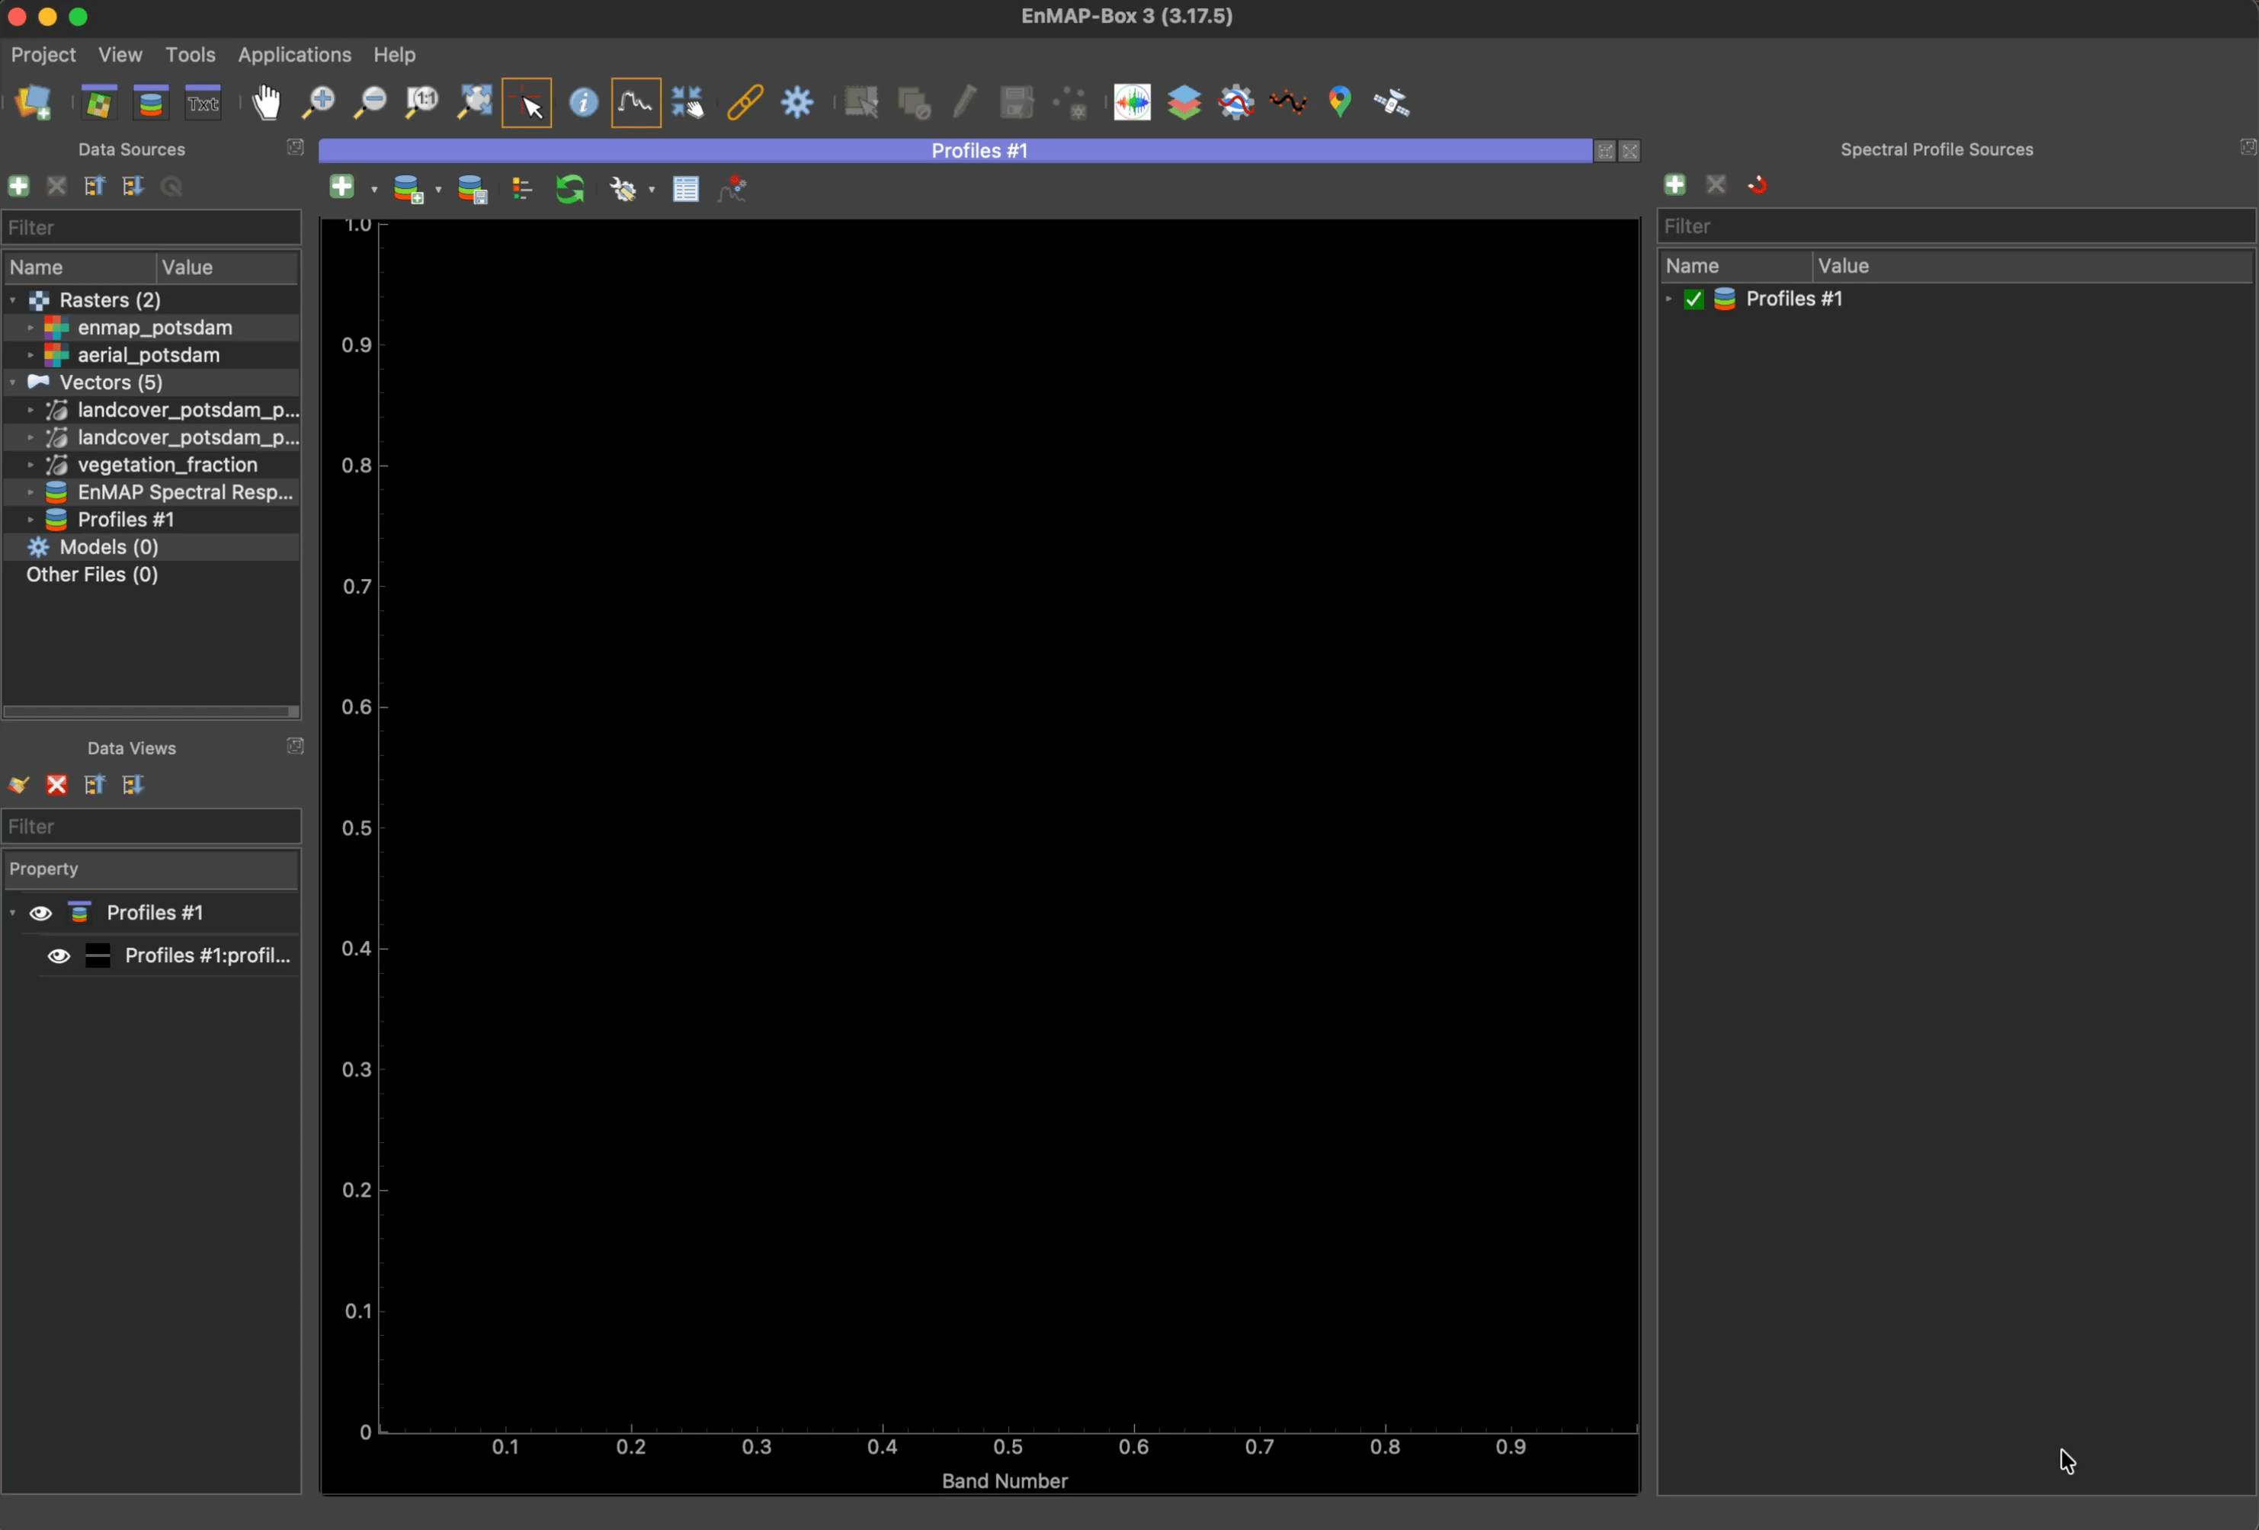
Task: Collapse the Rasters group
Action: click(x=13, y=300)
